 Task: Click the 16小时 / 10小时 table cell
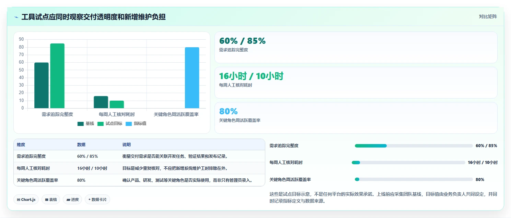tap(92, 168)
